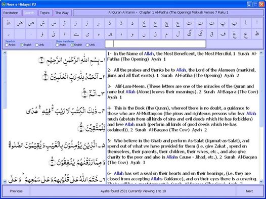Click the غ (Ghain) letter key
Screen dimensions: 266x199
pyautogui.click(x=234, y=34)
